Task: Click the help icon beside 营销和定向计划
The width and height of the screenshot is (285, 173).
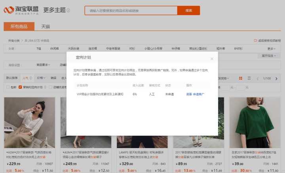Action: (45, 87)
